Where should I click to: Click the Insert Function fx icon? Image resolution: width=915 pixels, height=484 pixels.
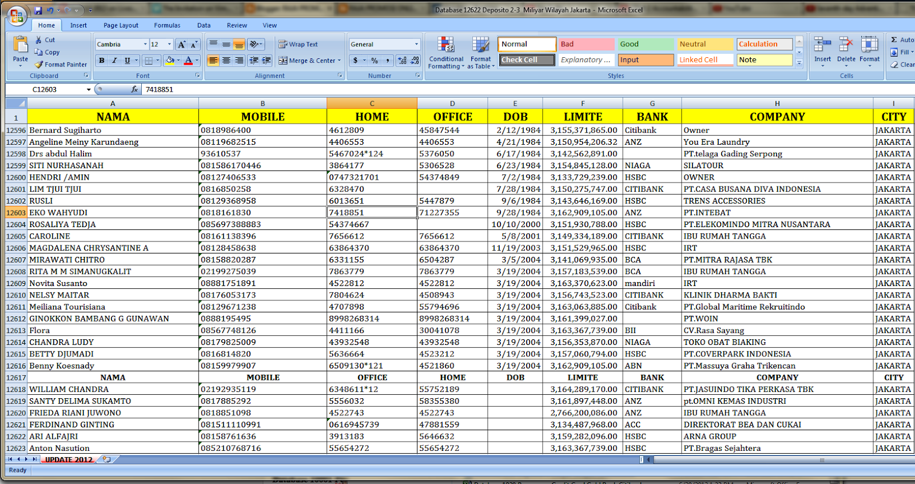pyautogui.click(x=134, y=89)
